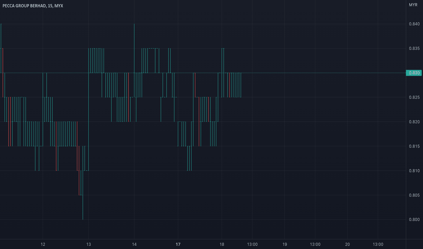The image size is (423, 249).
Task: Click date label 19 on time axis
Action: (x=285, y=244)
